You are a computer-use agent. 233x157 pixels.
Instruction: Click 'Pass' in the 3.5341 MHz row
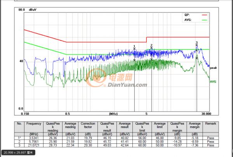pyautogui.click(x=210, y=138)
